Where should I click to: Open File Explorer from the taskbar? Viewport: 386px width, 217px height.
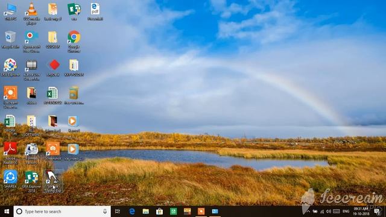click(146, 212)
